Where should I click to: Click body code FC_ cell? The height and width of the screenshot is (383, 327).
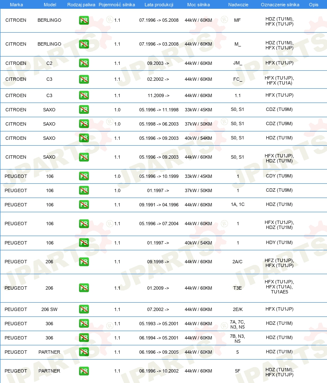[238, 79]
